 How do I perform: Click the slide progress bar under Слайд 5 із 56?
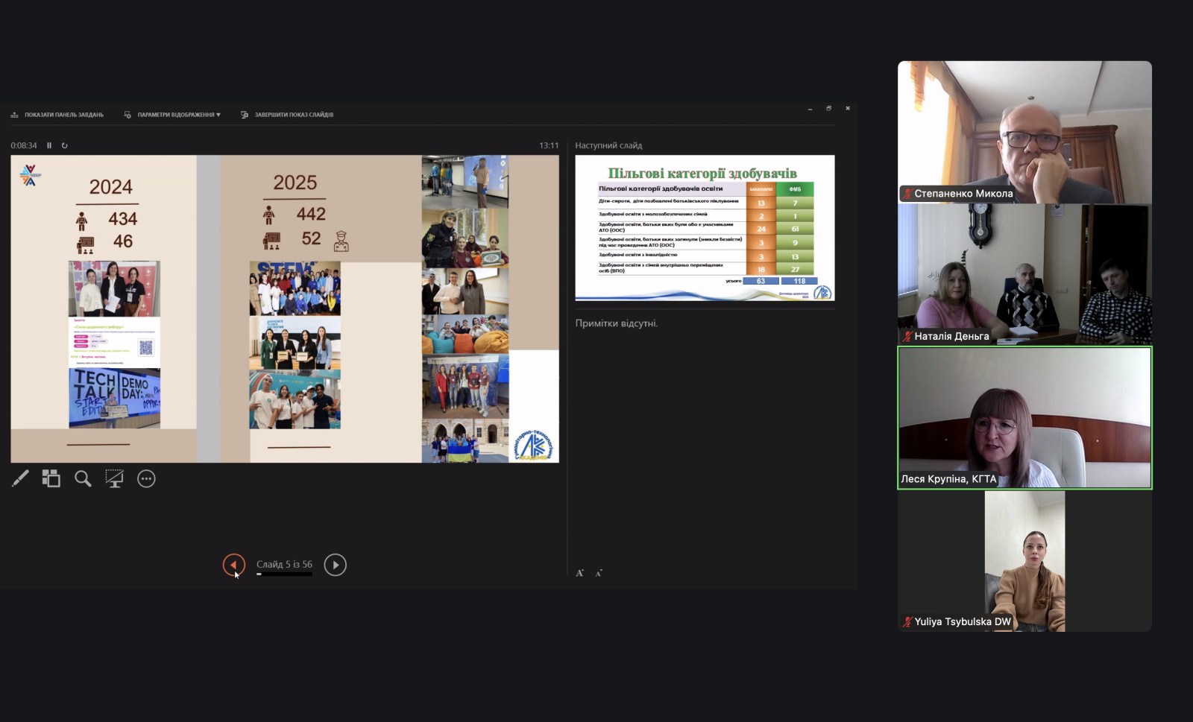(284, 574)
